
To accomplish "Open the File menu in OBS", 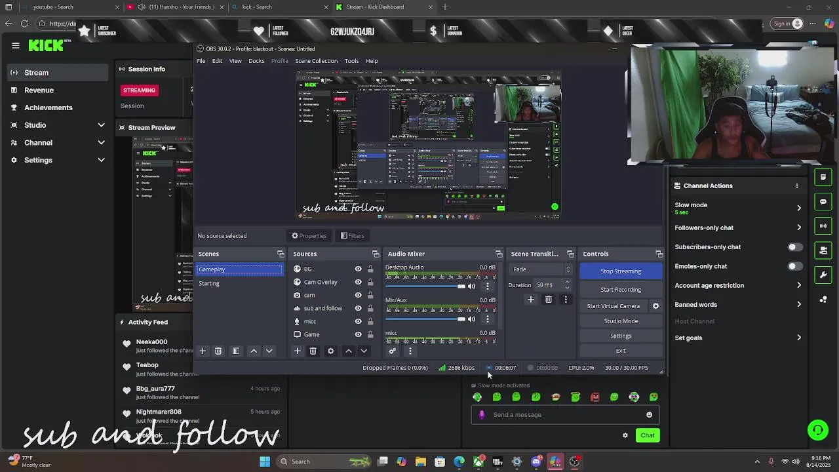I will click(201, 61).
